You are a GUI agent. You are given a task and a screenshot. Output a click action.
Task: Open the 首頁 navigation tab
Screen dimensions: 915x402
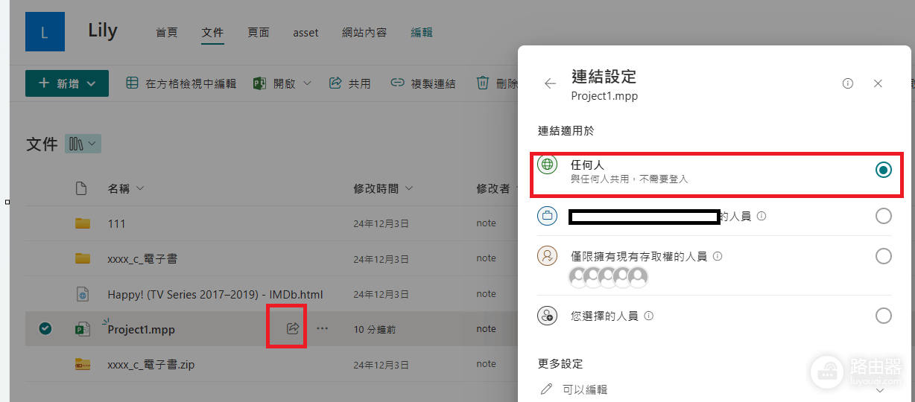point(166,33)
